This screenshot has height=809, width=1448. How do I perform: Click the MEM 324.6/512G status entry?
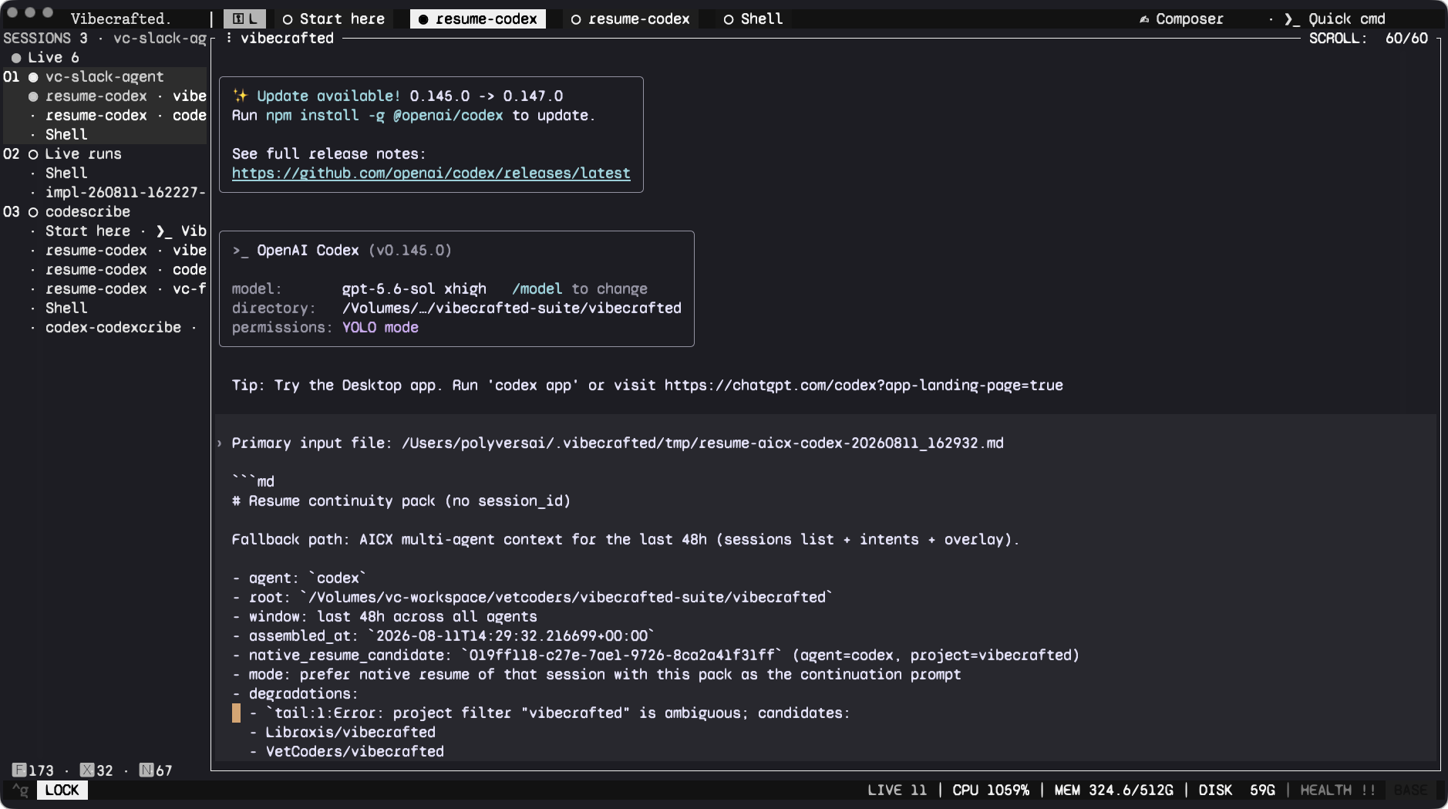click(x=1113, y=790)
